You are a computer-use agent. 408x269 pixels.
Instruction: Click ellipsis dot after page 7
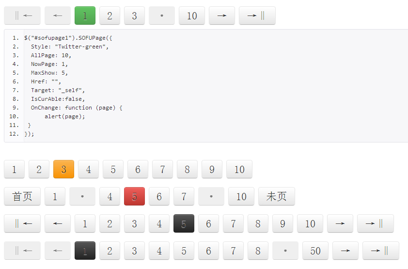(211, 196)
